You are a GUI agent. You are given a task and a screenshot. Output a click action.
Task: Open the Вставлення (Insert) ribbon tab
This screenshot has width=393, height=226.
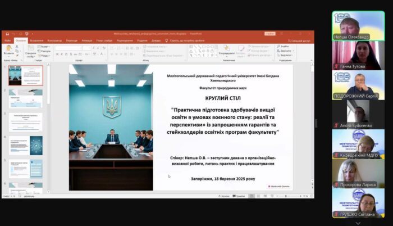click(x=37, y=40)
